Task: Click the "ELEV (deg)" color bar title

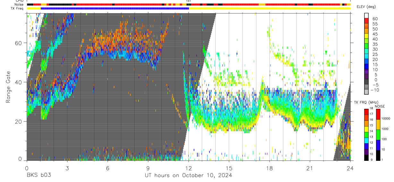Action: (x=366, y=7)
